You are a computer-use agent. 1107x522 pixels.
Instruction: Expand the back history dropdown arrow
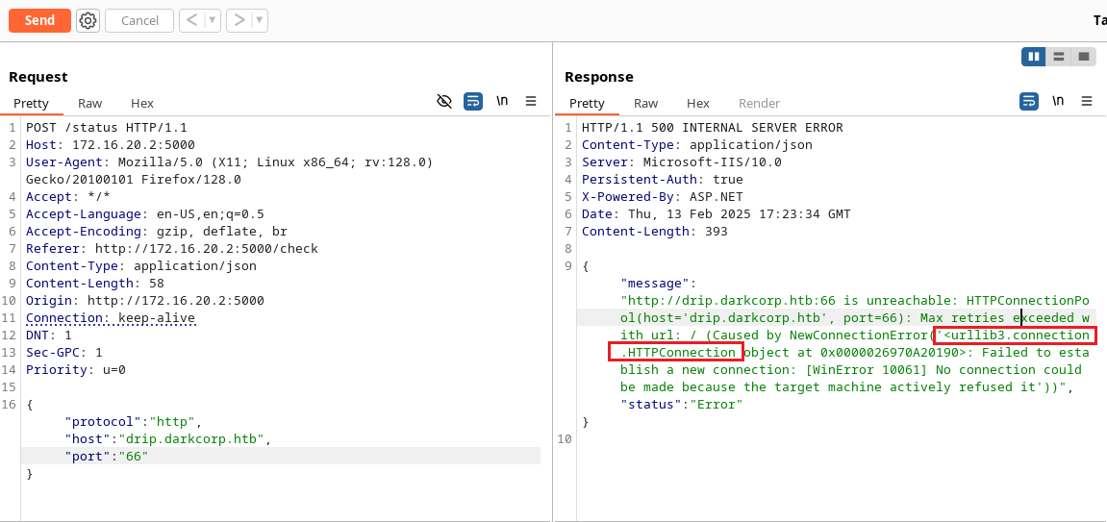[x=213, y=20]
